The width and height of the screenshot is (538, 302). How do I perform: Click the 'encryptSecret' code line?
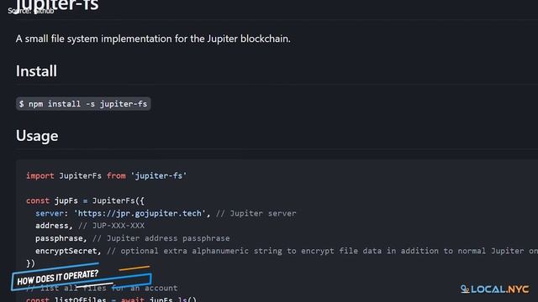pos(287,251)
